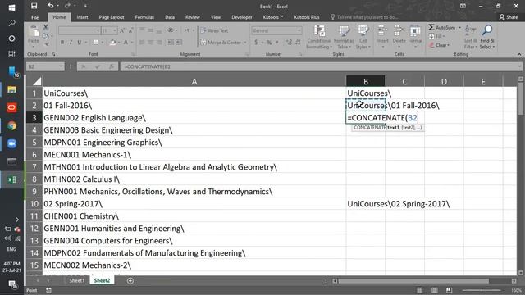The height and width of the screenshot is (295, 525).
Task: Toggle Wrap Text for the cell
Action: [x=214, y=30]
